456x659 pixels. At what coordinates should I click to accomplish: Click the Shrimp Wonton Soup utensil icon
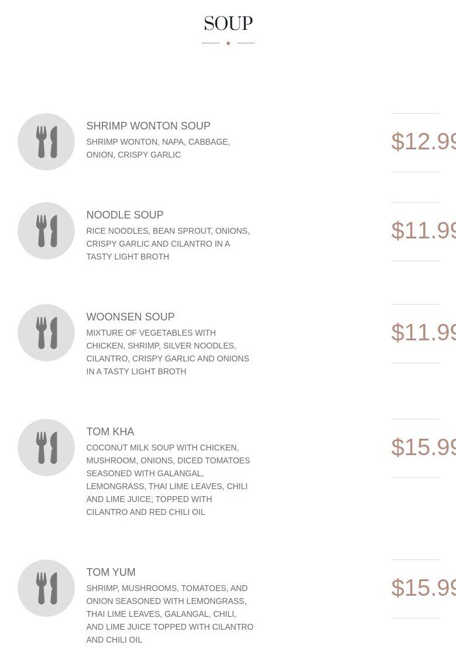point(46,142)
